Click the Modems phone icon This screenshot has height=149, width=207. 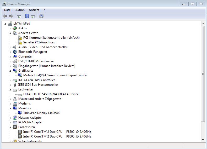click(x=15, y=104)
